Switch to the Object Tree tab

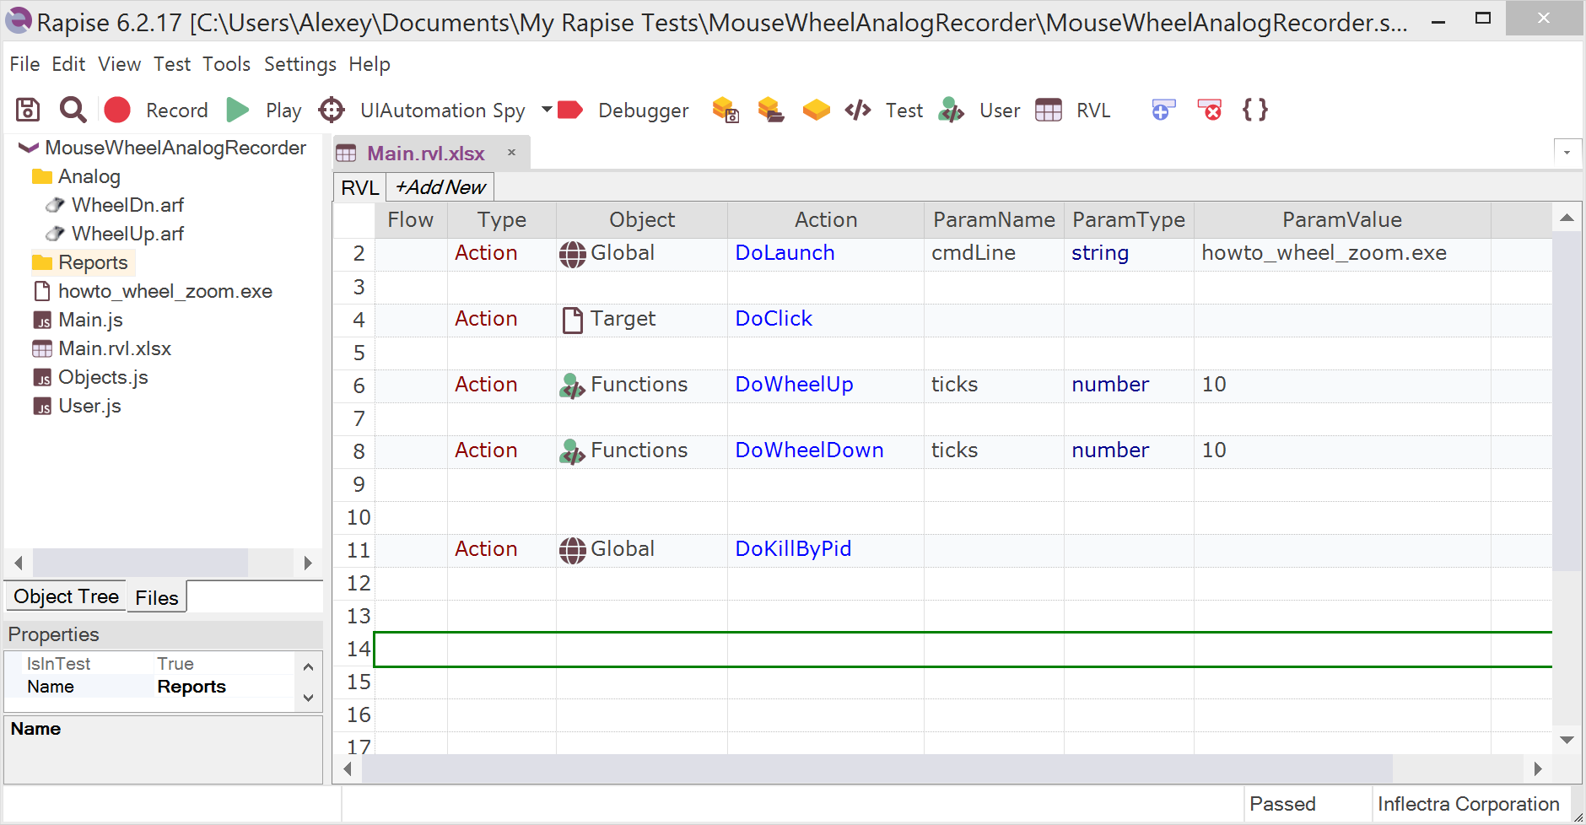(66, 596)
